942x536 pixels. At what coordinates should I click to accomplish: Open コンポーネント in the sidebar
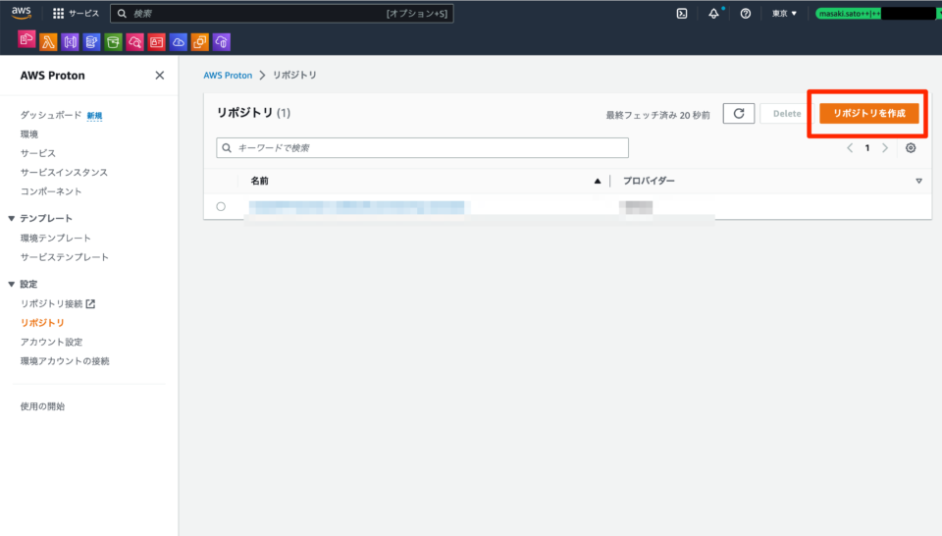(x=51, y=191)
